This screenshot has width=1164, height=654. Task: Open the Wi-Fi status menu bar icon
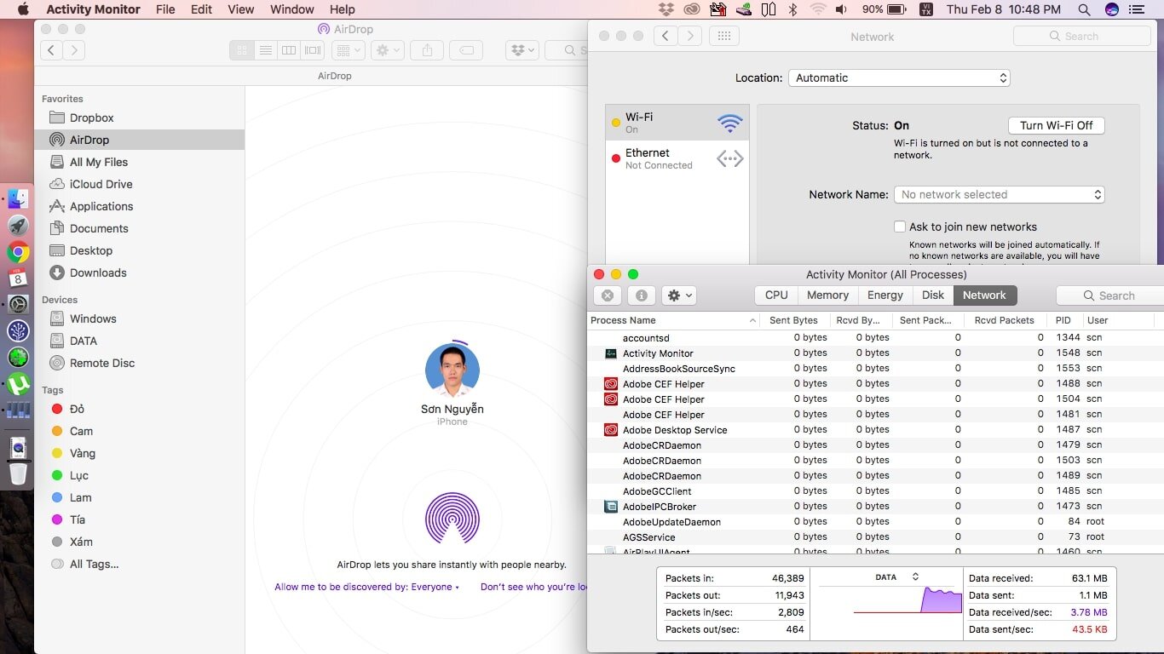pos(818,9)
